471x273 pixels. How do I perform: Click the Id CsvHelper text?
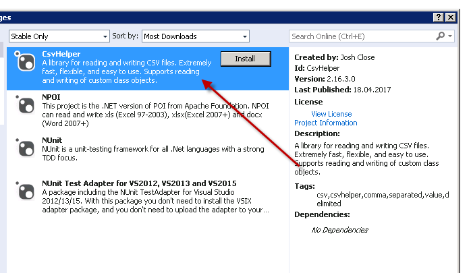[317, 68]
